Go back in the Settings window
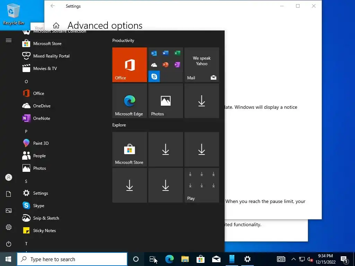Viewport: 355px width, 266px height. [53, 6]
